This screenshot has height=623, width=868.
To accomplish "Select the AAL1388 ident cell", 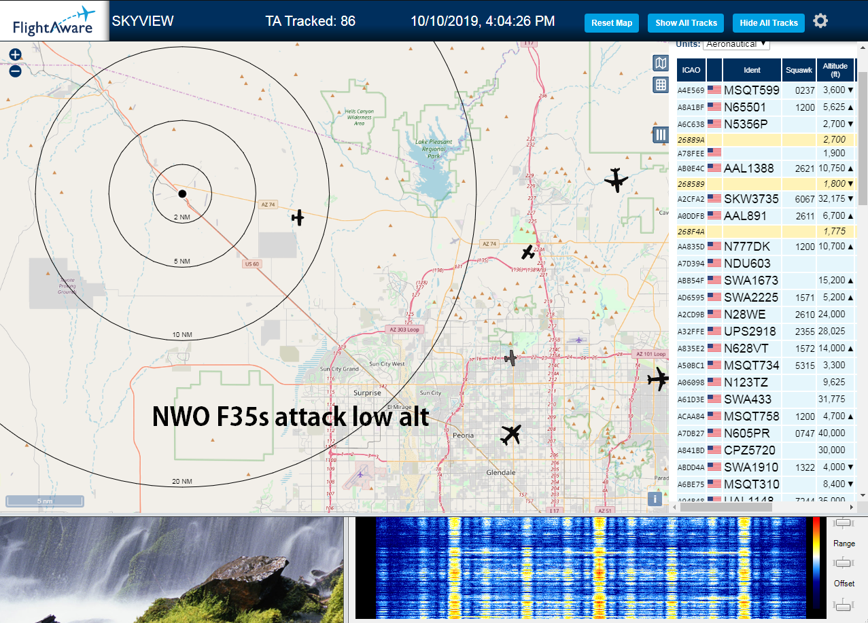I will click(x=752, y=168).
